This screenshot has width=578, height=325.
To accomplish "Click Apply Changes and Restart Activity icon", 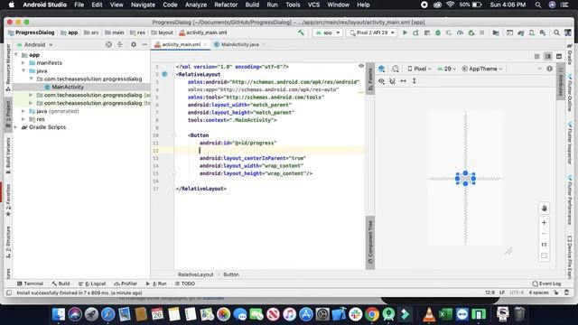I will click(x=415, y=32).
